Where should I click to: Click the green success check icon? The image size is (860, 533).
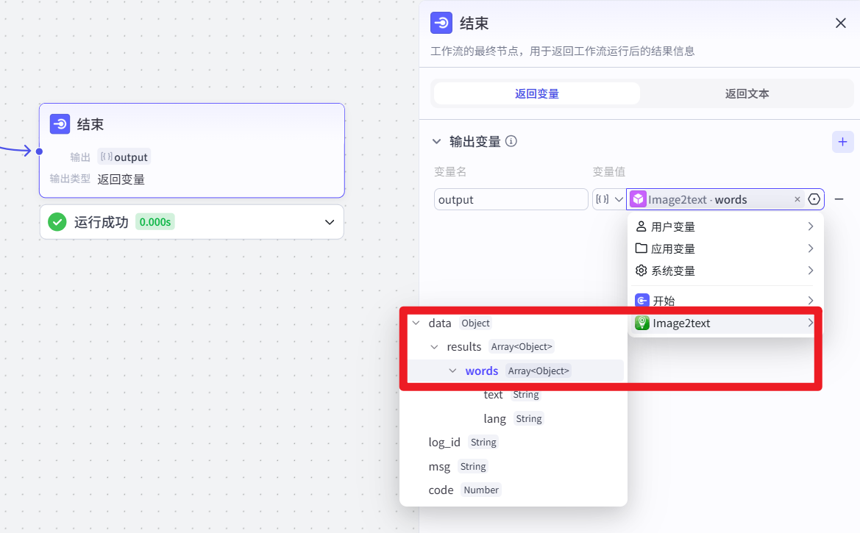coord(57,222)
